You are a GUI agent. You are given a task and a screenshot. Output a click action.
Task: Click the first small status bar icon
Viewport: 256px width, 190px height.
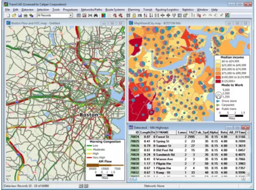point(81,186)
